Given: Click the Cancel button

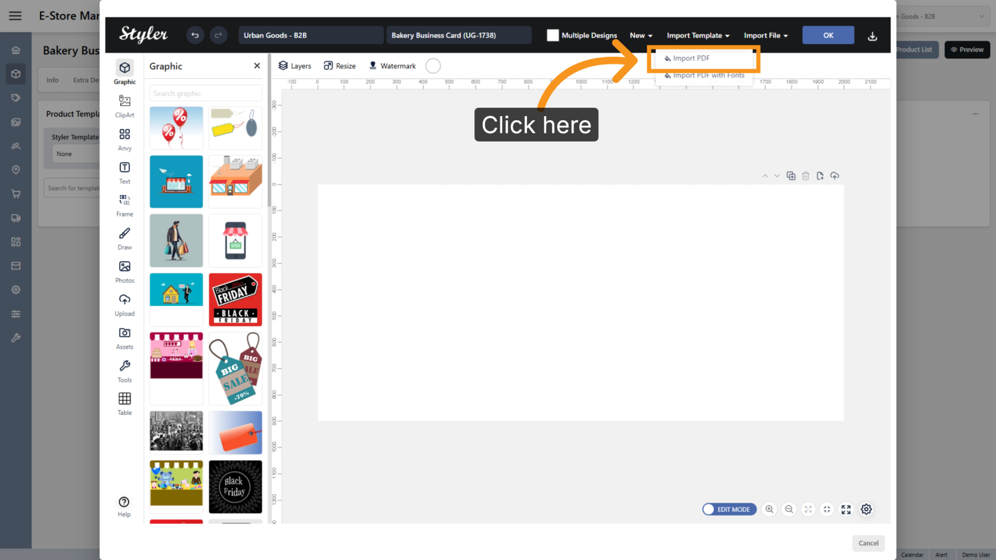Looking at the screenshot, I should point(869,543).
